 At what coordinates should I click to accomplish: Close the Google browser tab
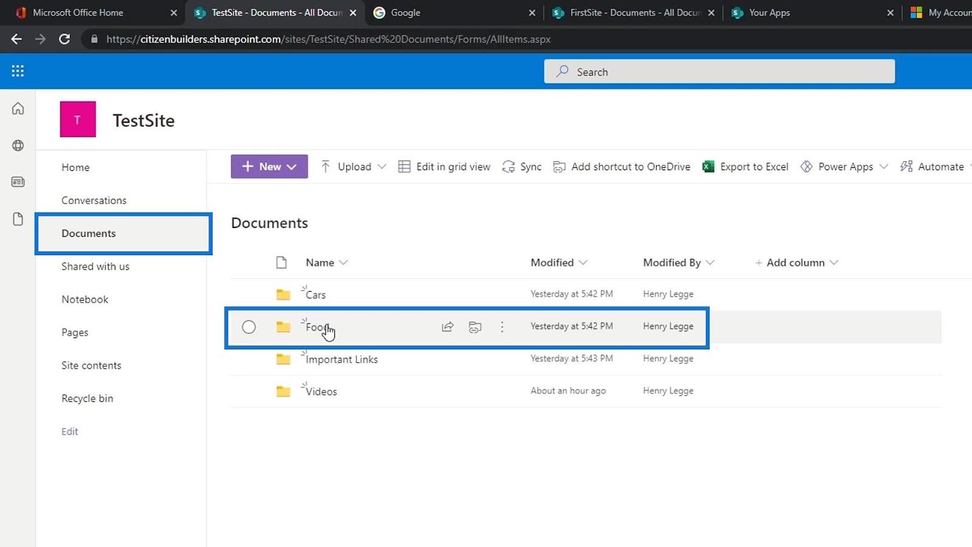tap(532, 12)
